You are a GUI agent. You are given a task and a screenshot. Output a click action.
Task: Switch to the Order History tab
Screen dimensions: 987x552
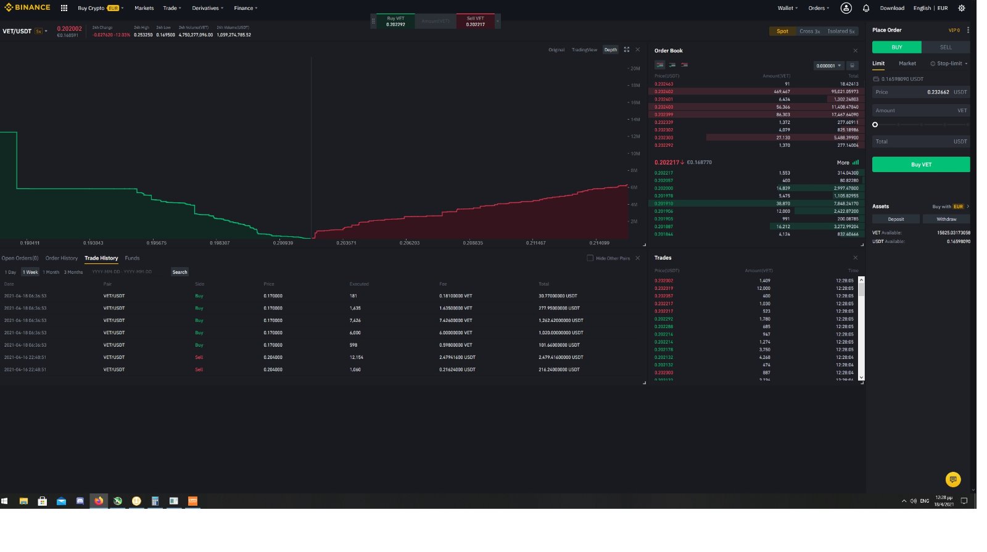coord(62,258)
